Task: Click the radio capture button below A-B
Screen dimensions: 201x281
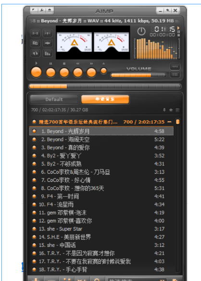Action: click(x=35, y=43)
